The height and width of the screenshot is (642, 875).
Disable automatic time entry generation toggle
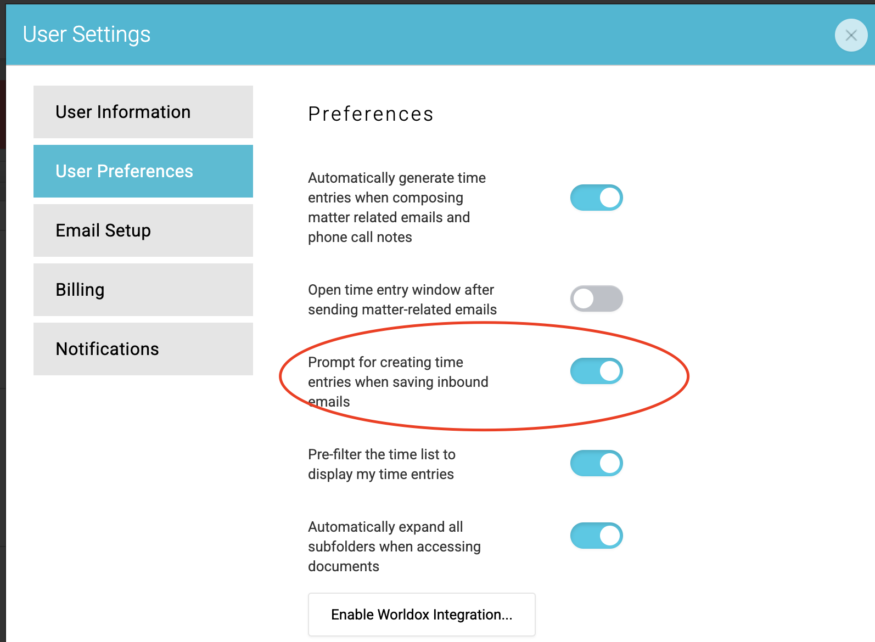[x=597, y=198]
